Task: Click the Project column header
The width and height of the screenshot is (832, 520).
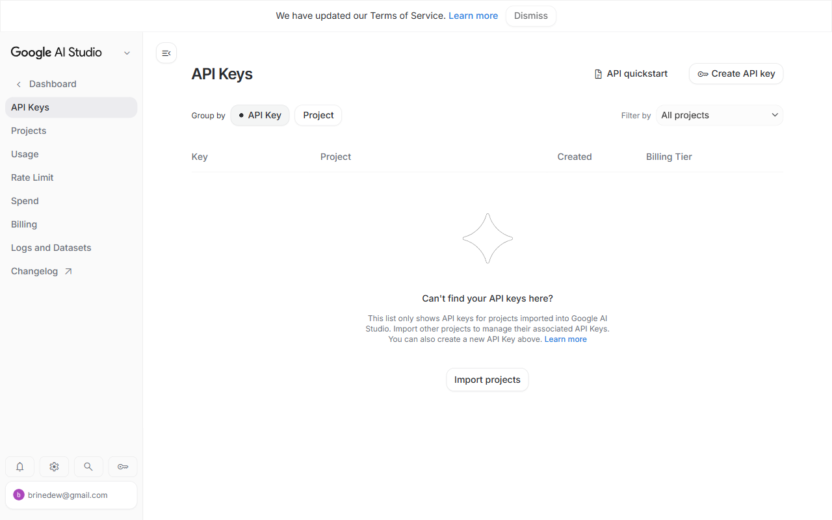Action: point(336,157)
